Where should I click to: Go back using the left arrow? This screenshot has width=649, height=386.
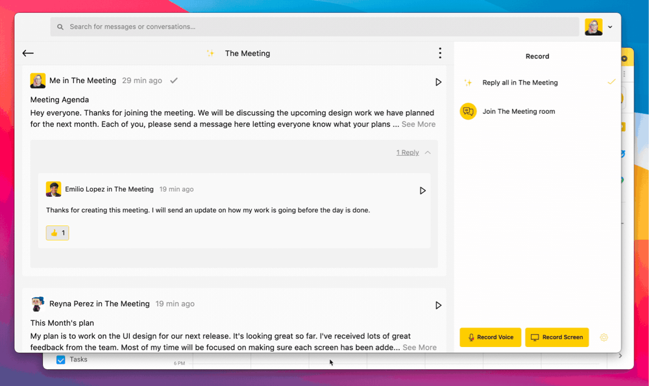point(28,53)
